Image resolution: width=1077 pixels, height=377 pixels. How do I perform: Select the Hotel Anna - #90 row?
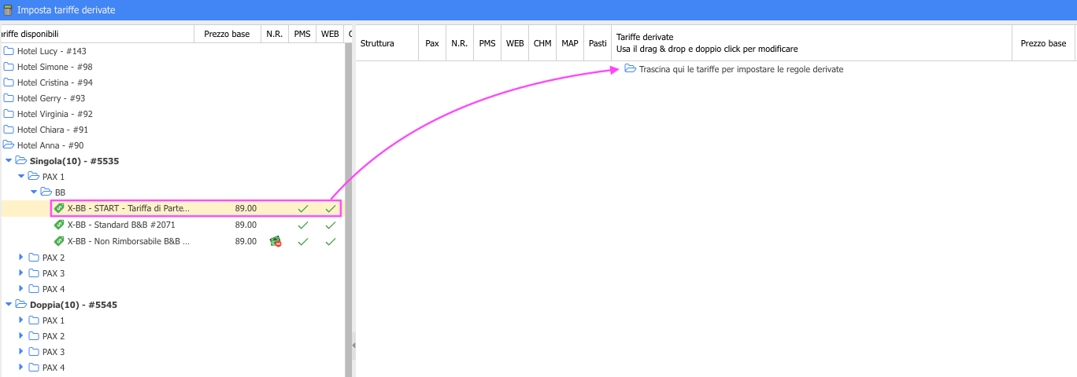coord(172,145)
